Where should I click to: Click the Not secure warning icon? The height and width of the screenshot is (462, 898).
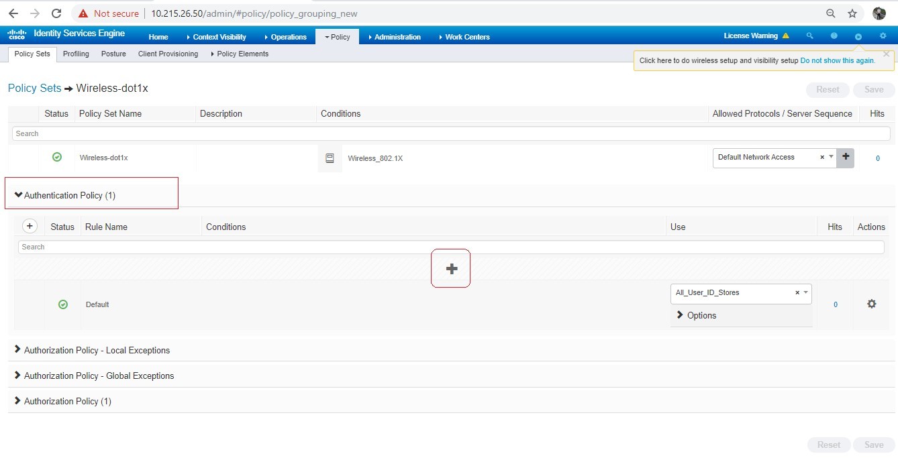[83, 13]
